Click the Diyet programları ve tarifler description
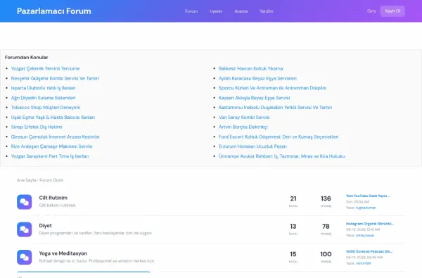This screenshot has width=422, height=278. point(96,233)
